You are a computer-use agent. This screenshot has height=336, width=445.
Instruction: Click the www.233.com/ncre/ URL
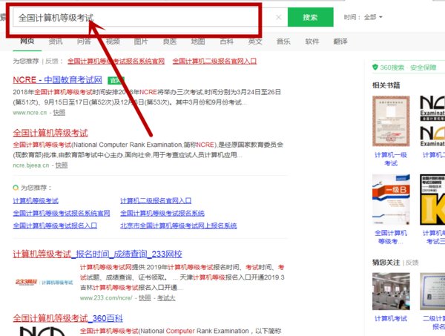106,298
